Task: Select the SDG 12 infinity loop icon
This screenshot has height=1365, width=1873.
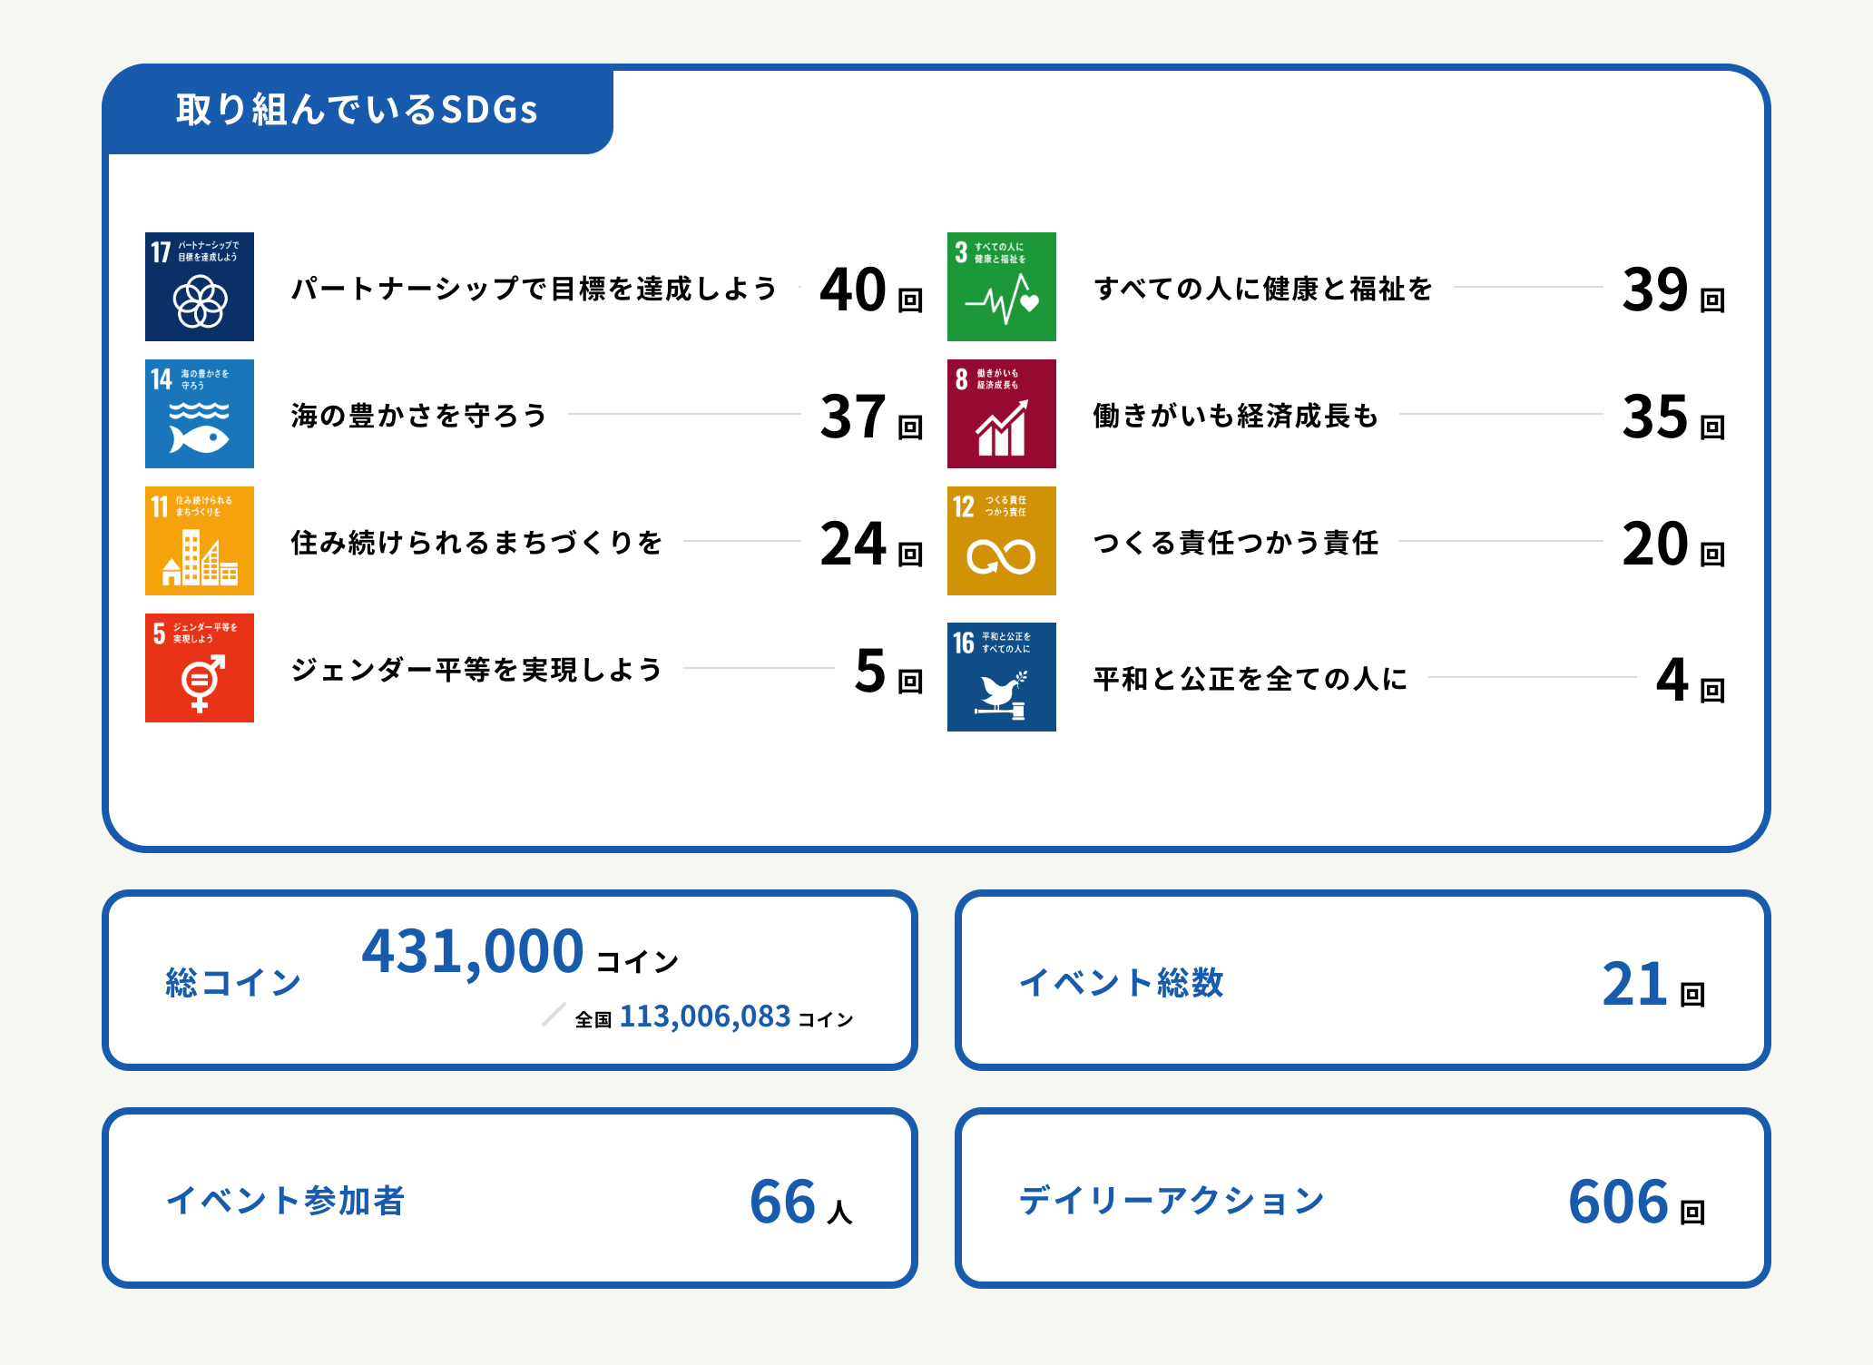Action: (x=1001, y=541)
